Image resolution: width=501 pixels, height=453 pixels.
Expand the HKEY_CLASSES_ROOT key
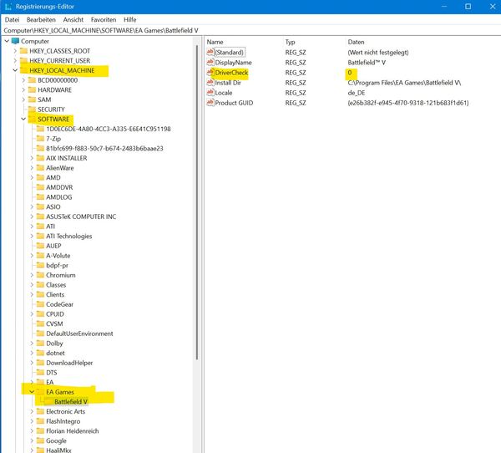[15, 51]
